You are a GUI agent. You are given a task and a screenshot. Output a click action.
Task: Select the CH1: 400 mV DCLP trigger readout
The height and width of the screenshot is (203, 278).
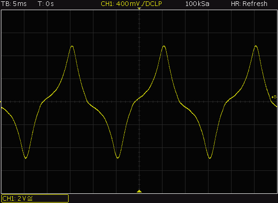[x=131, y=4]
